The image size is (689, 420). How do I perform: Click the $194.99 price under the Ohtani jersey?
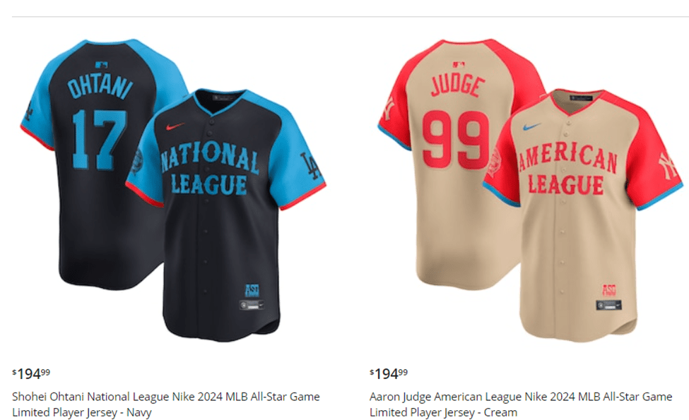point(31,373)
